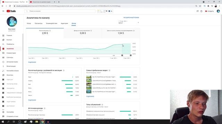Open Windows taskbar search
222x124 pixels.
click(x=8, y=122)
